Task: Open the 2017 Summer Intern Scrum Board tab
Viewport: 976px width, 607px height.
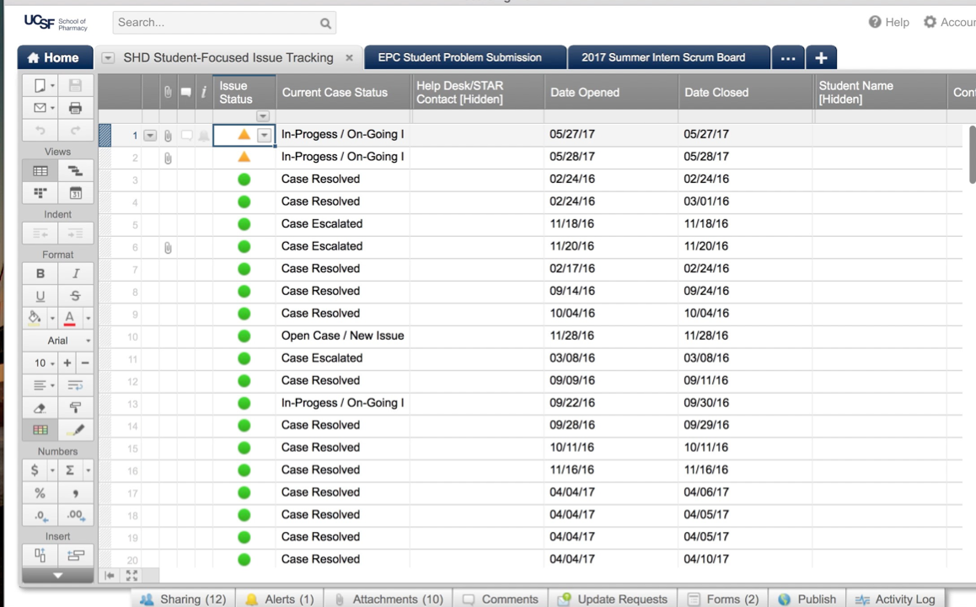Action: pos(663,57)
